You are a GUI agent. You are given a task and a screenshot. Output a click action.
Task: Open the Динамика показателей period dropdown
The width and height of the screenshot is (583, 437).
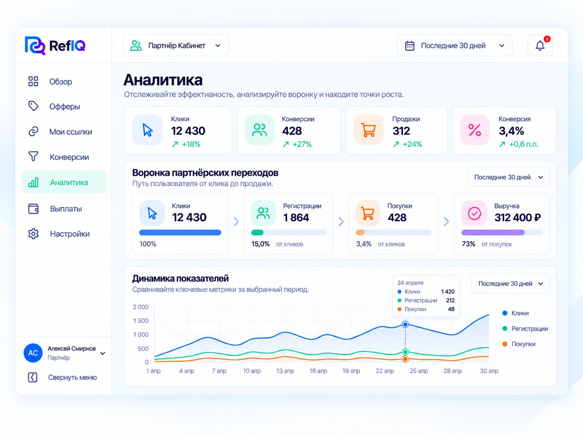(x=511, y=284)
